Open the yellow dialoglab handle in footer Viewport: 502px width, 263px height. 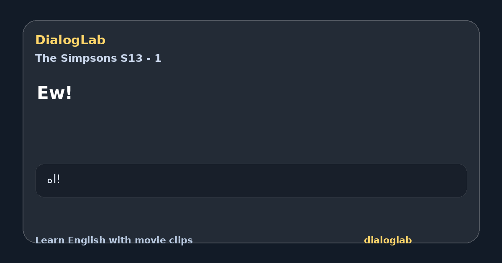click(388, 240)
